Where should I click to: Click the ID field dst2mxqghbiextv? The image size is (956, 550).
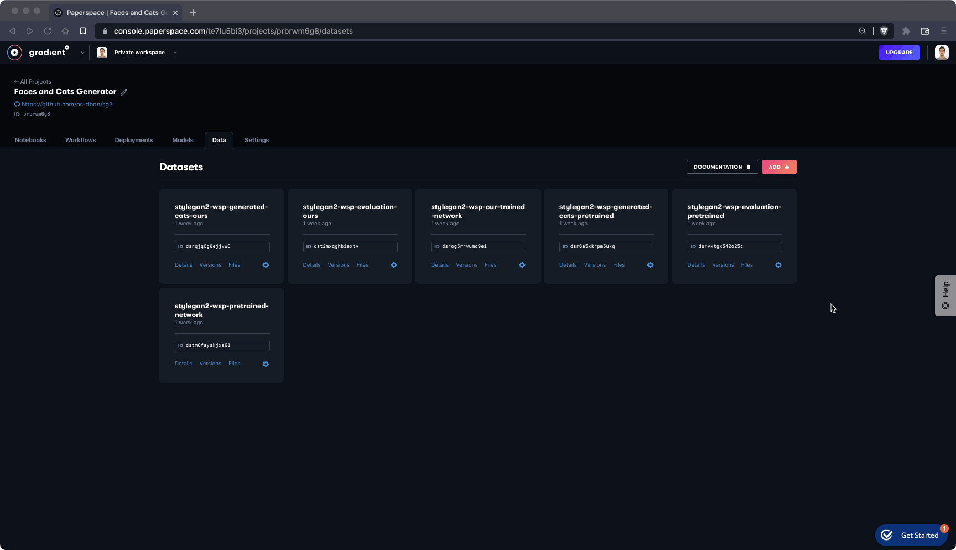[x=350, y=247]
